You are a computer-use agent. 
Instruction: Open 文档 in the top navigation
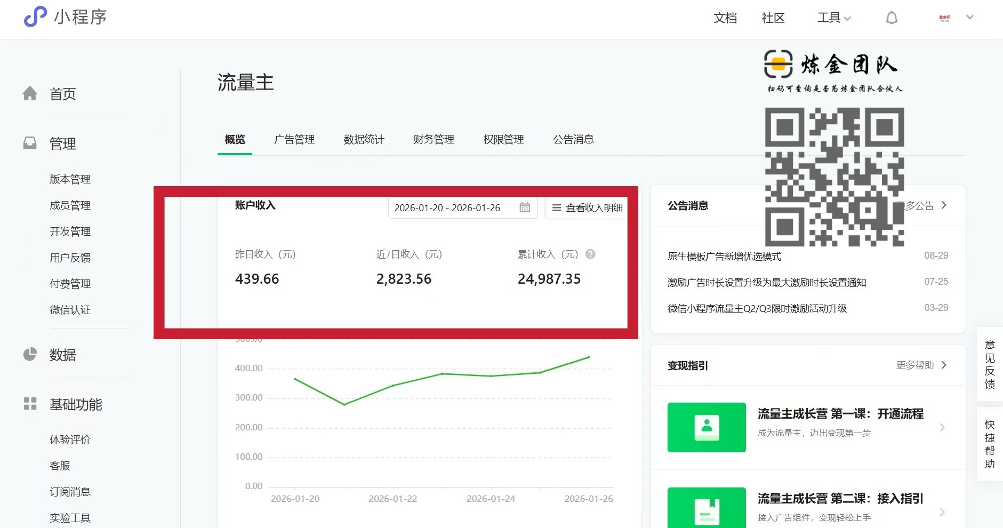725,18
